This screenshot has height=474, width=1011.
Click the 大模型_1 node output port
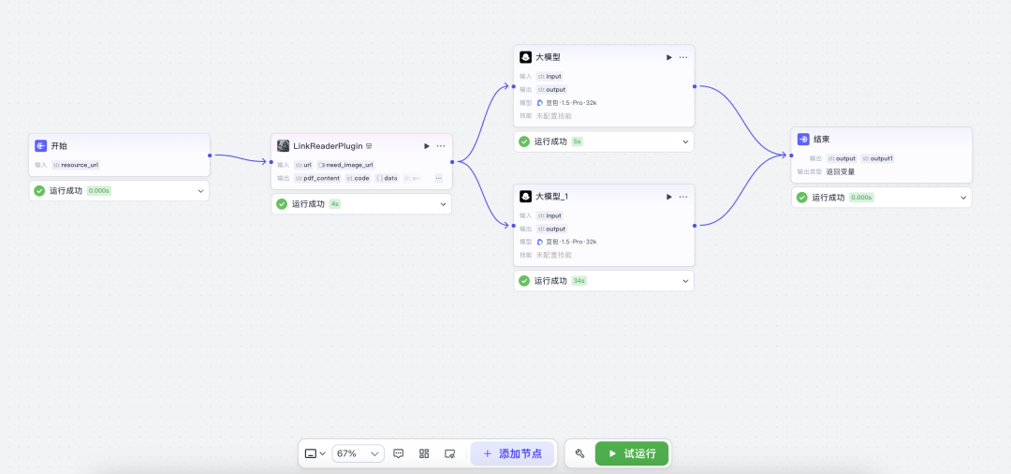[x=695, y=225]
